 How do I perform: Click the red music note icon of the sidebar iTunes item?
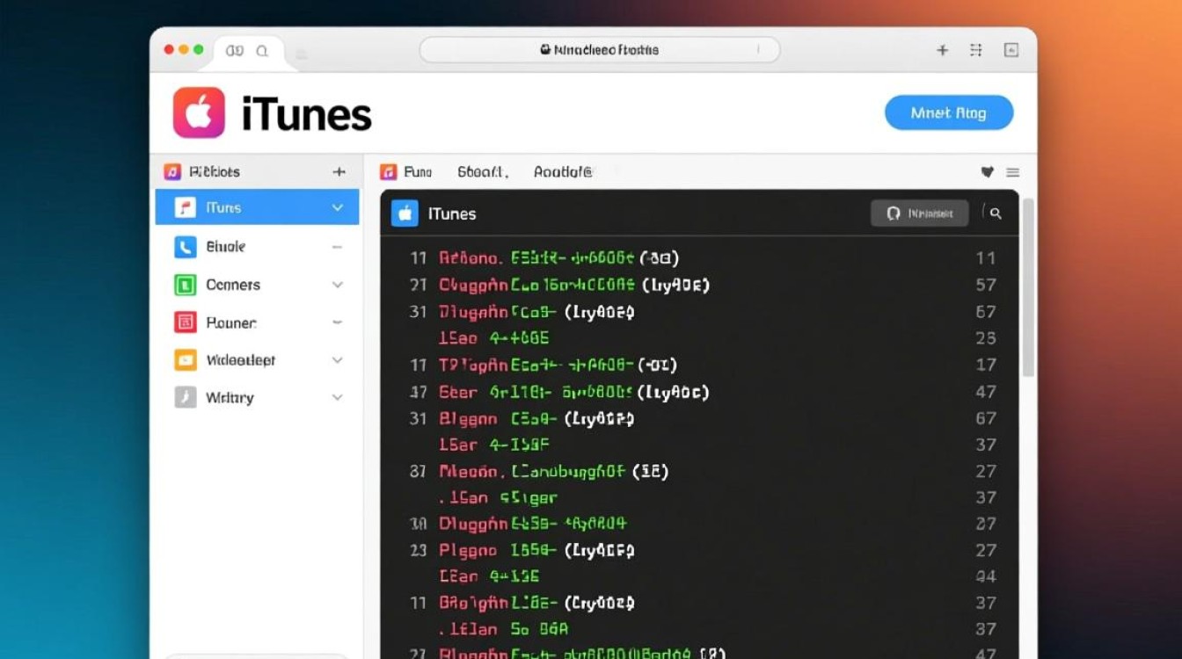185,207
